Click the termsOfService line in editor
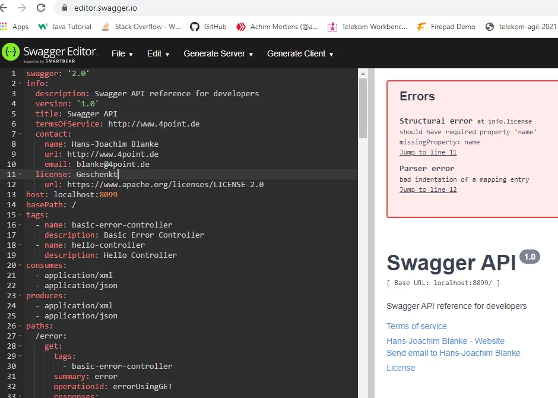 [x=118, y=124]
